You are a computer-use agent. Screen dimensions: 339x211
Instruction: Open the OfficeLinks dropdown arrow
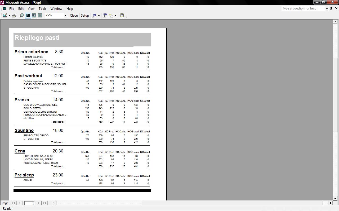[99, 16]
